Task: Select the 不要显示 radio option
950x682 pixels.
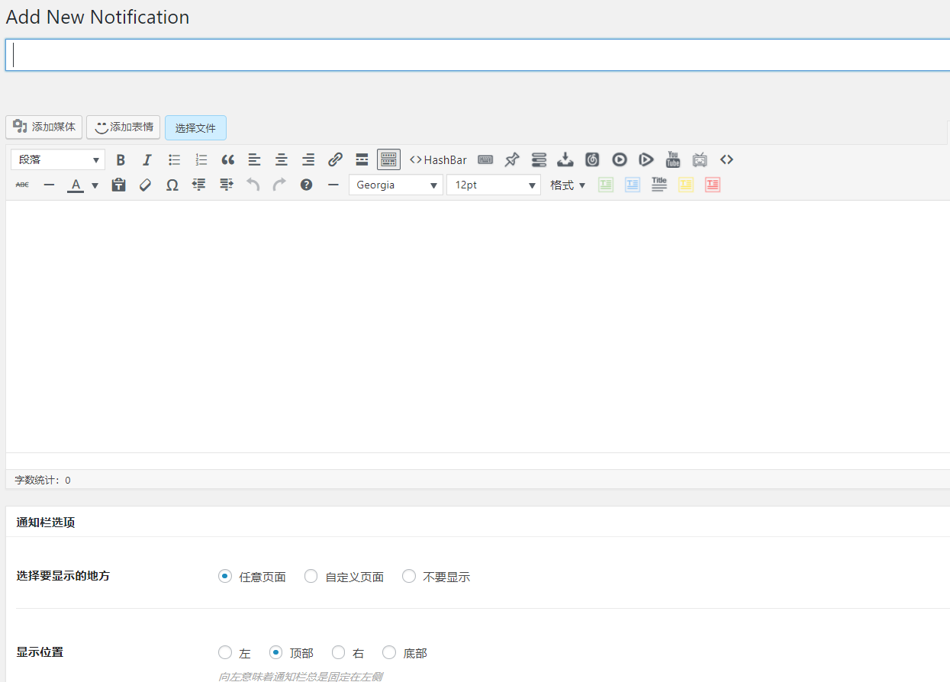Action: tap(409, 576)
